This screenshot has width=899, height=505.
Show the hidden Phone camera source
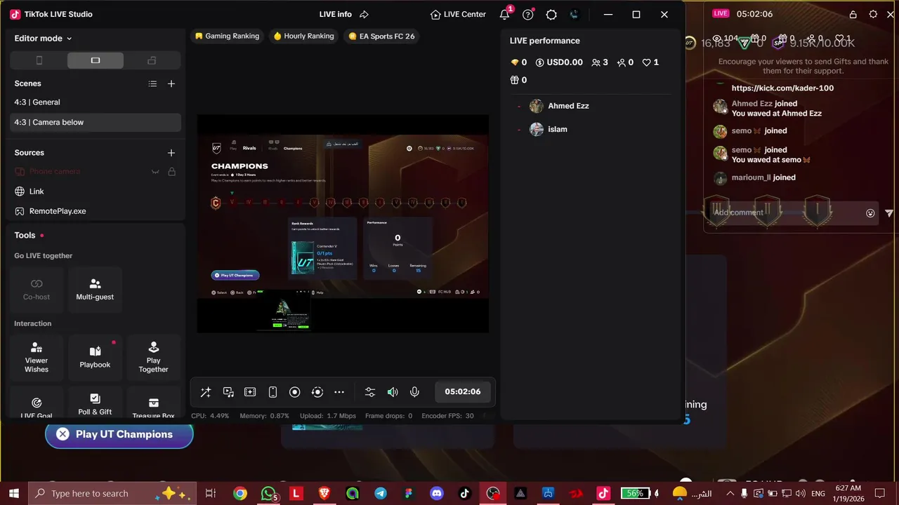pyautogui.click(x=155, y=172)
